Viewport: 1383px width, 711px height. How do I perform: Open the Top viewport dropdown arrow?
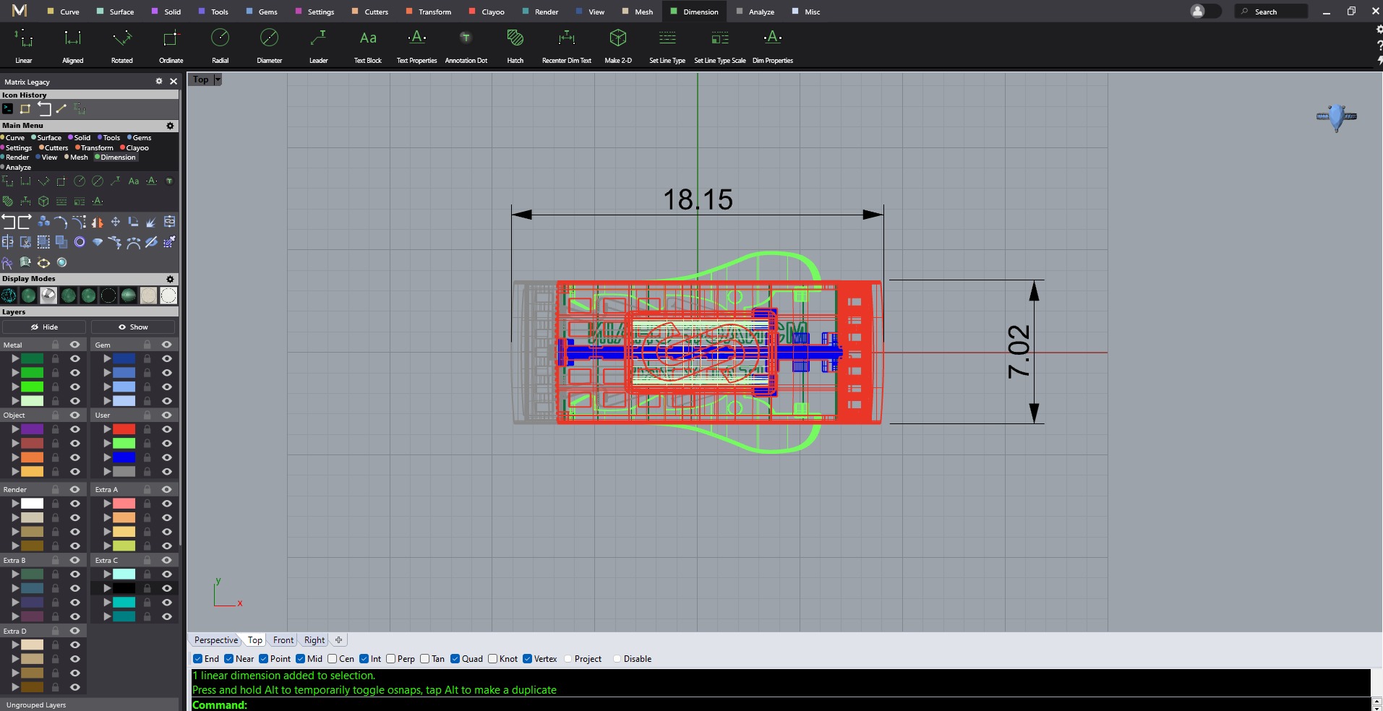(218, 79)
